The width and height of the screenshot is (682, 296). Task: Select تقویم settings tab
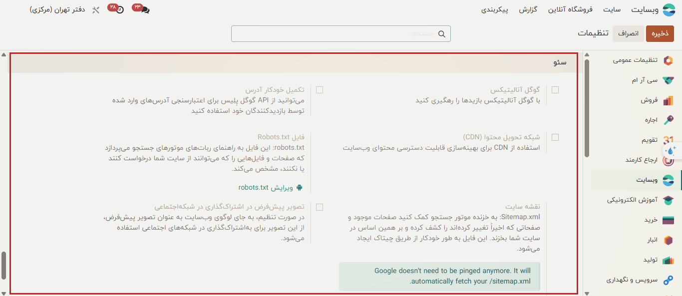coord(650,140)
